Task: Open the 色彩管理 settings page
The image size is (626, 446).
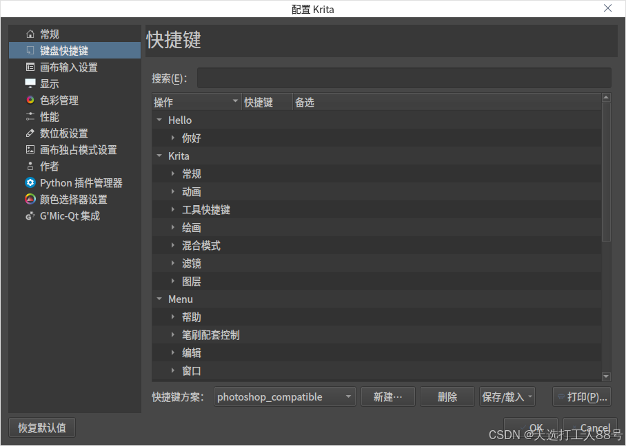Action: pyautogui.click(x=74, y=100)
